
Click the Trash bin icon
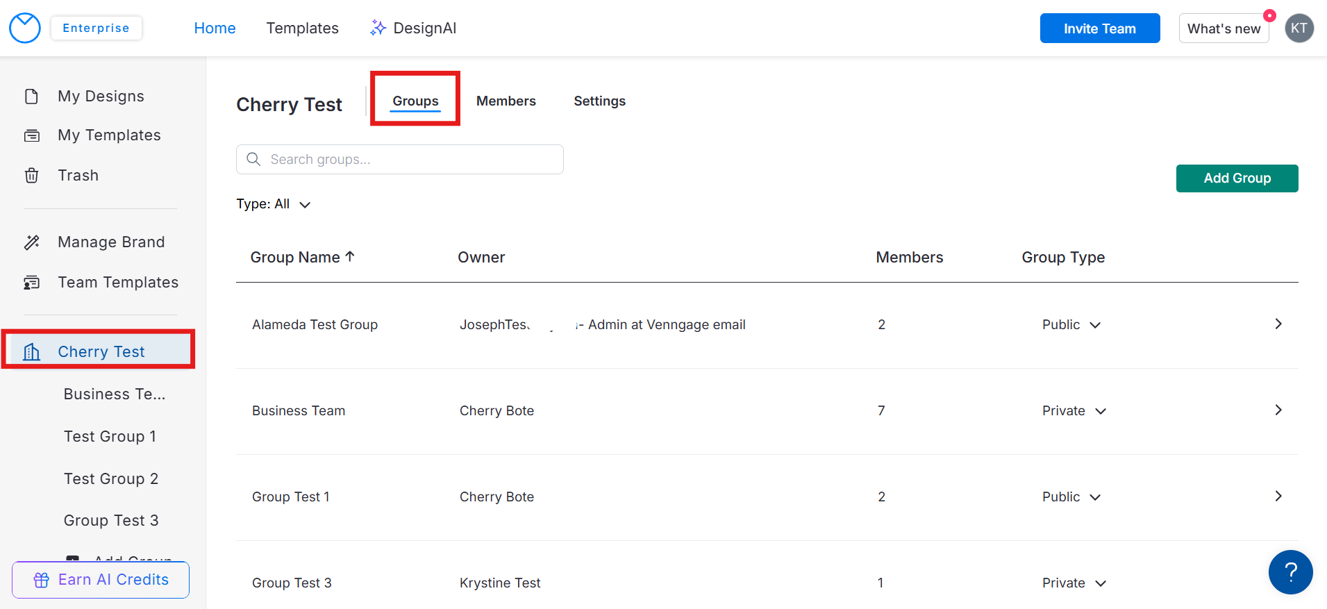[x=31, y=175]
